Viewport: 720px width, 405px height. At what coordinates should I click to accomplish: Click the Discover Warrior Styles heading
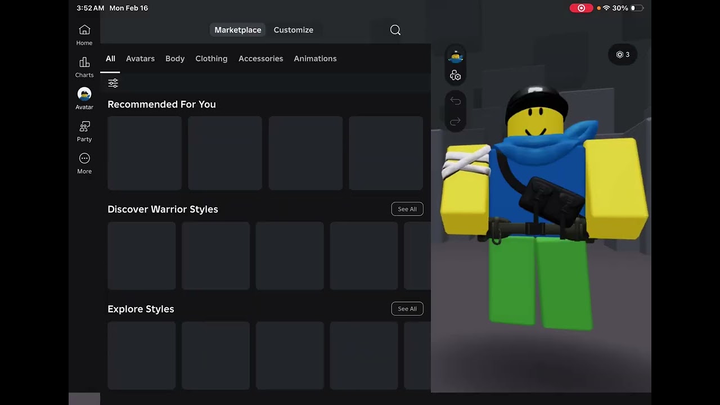[x=163, y=209]
